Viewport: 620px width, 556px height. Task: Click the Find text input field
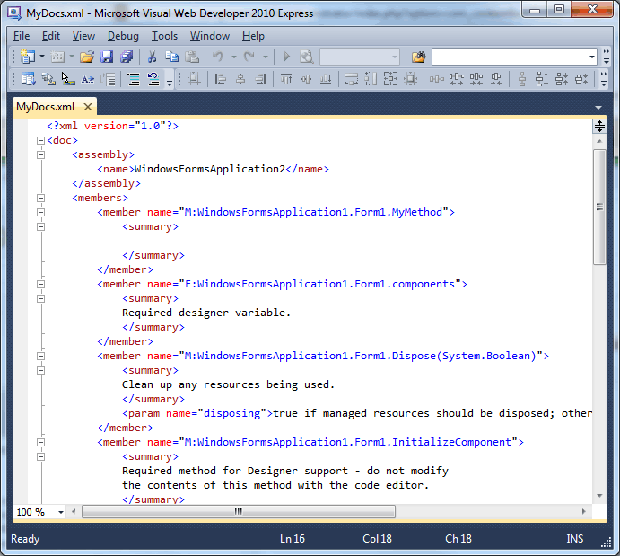pos(510,57)
